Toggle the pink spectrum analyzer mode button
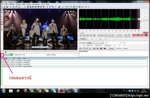Viewport: 150px width, 98px height. [146, 35]
